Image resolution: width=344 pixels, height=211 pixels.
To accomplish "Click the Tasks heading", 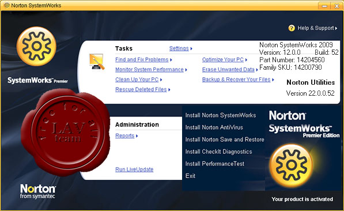I will pyautogui.click(x=124, y=48).
